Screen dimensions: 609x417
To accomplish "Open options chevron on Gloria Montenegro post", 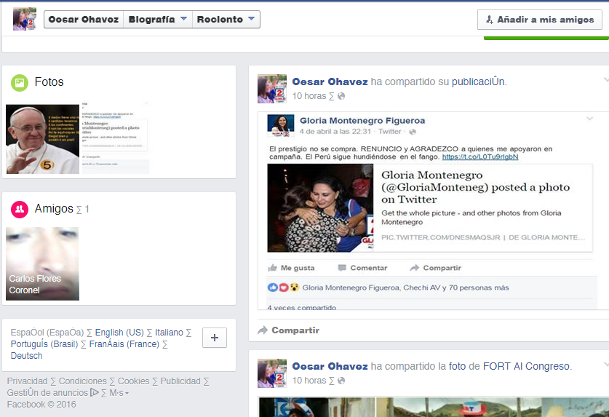I will pos(589,119).
